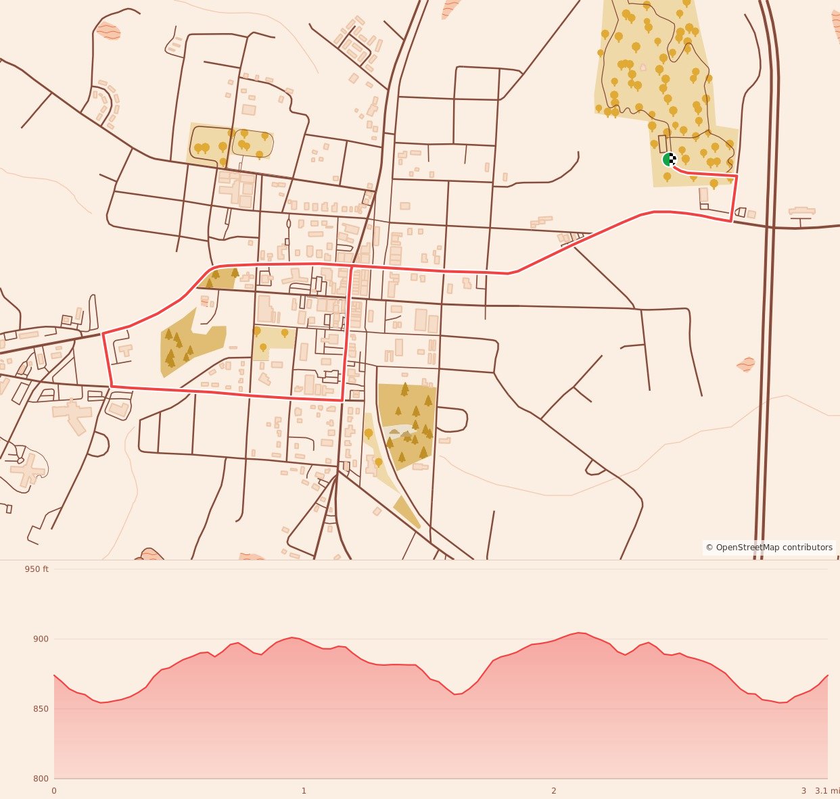Click the 3.1 mi end label on the distance axis

click(x=827, y=791)
